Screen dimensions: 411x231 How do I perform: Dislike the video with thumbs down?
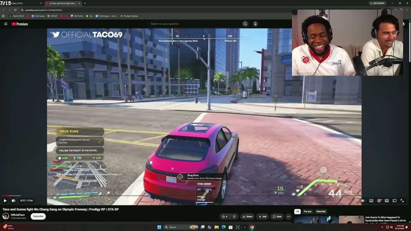(234, 217)
